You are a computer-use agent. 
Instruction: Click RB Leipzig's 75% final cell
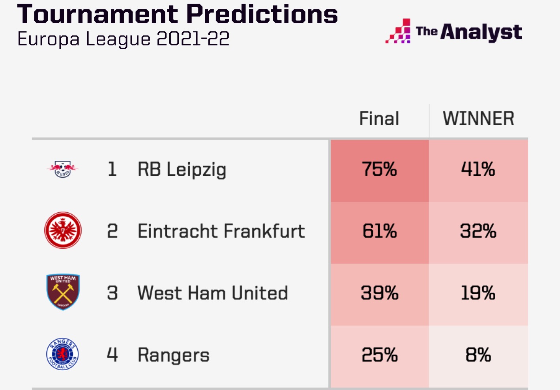point(380,171)
